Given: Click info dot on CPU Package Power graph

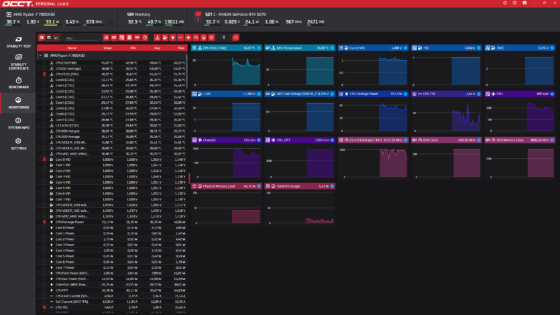Looking at the screenshot, I should 405,94.
